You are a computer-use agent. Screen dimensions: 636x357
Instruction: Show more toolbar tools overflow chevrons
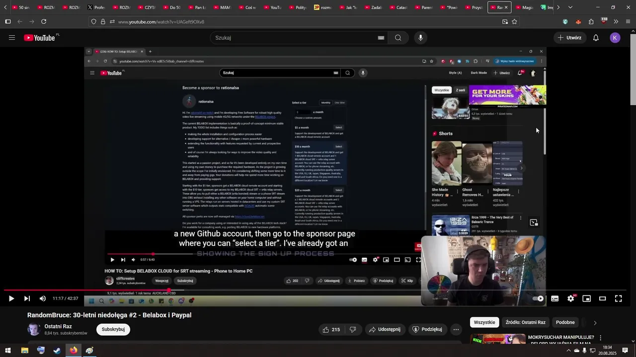[x=616, y=22]
